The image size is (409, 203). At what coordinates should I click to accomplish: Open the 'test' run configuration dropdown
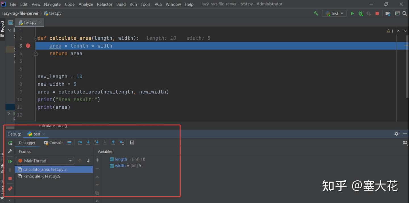334,13
